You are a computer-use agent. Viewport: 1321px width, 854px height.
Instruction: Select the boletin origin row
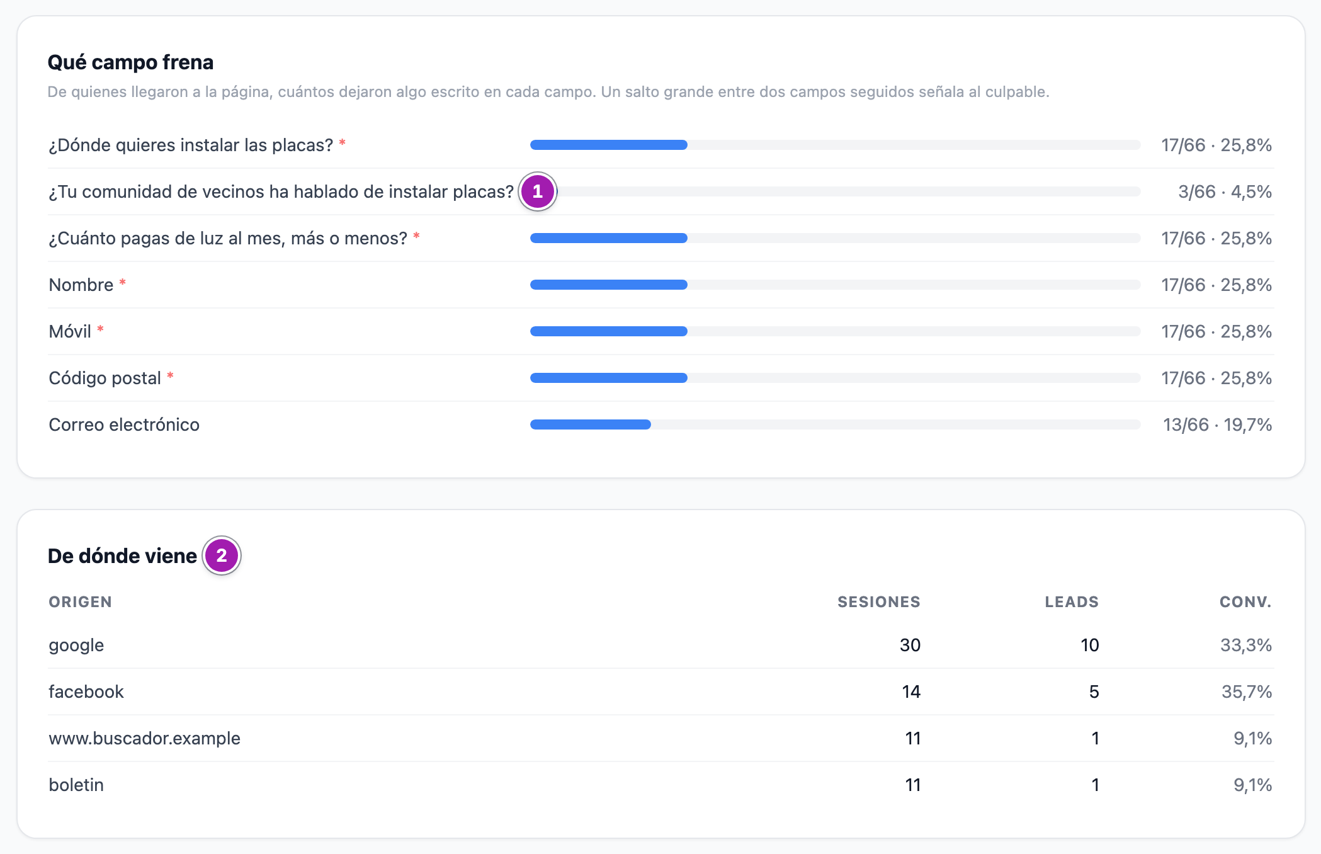[660, 785]
